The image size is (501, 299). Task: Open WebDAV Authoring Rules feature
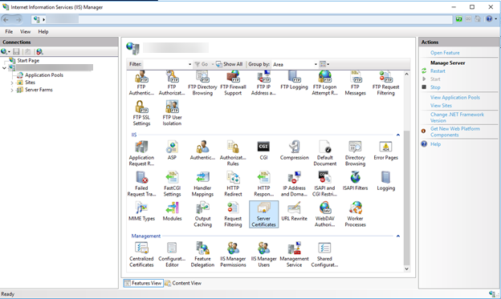click(325, 215)
